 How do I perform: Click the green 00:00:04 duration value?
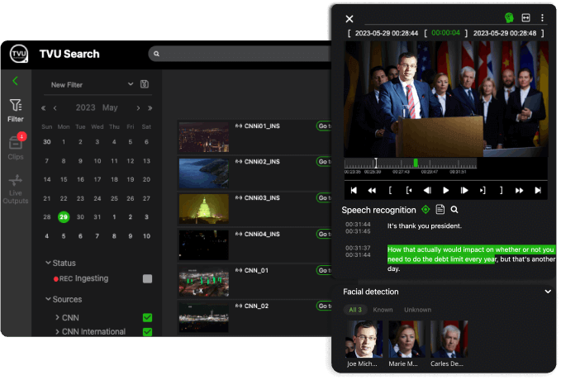[445, 33]
